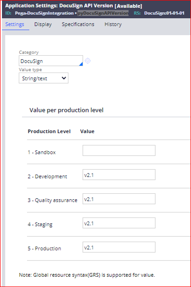Image resolution: width=191 pixels, height=287 pixels.
Task: Click the '1 - Sandbox' row label
Action: 42,152
